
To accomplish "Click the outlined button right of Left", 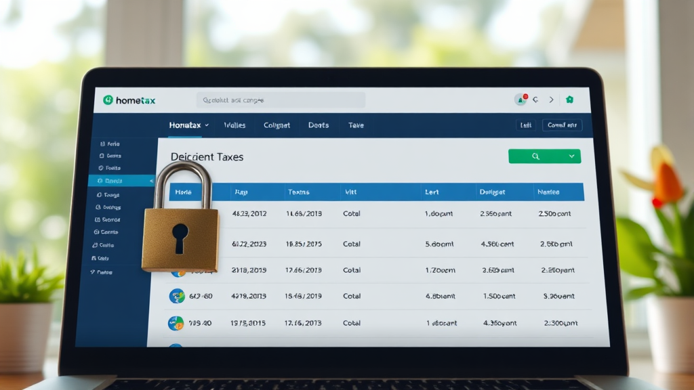I will pos(562,125).
